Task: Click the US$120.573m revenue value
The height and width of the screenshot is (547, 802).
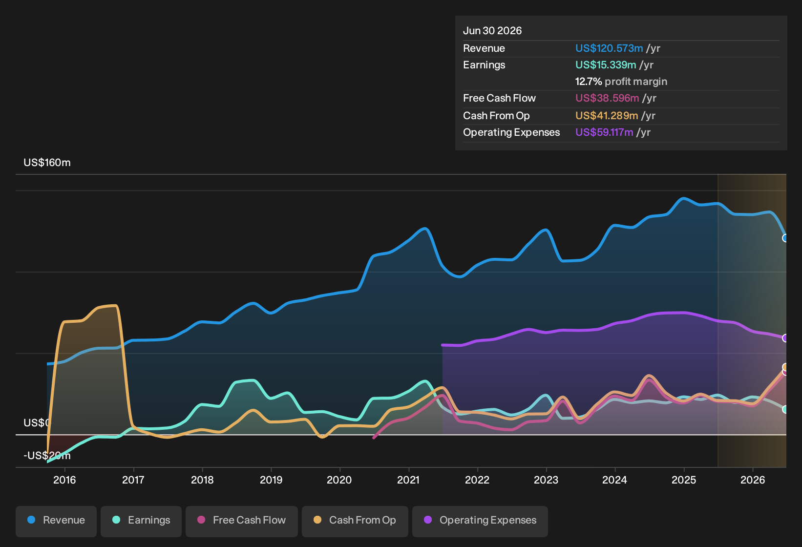Action: tap(609, 48)
